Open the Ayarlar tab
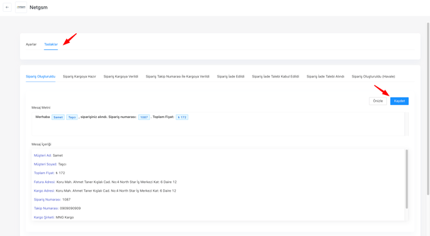 (x=31, y=44)
